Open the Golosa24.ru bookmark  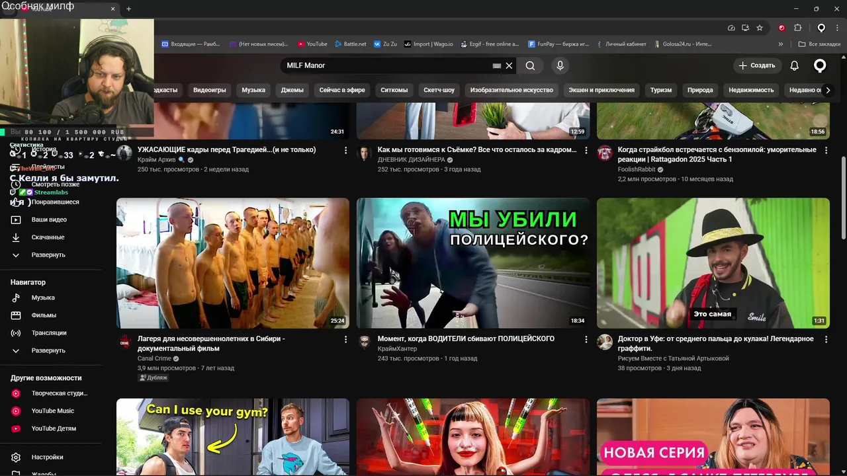point(682,44)
